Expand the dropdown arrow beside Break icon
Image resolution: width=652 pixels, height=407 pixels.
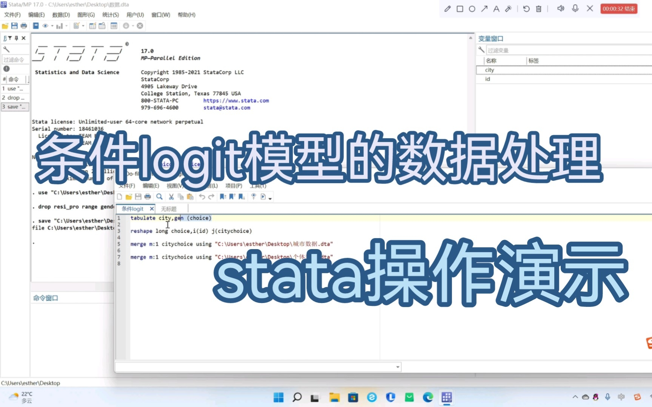pos(133,26)
